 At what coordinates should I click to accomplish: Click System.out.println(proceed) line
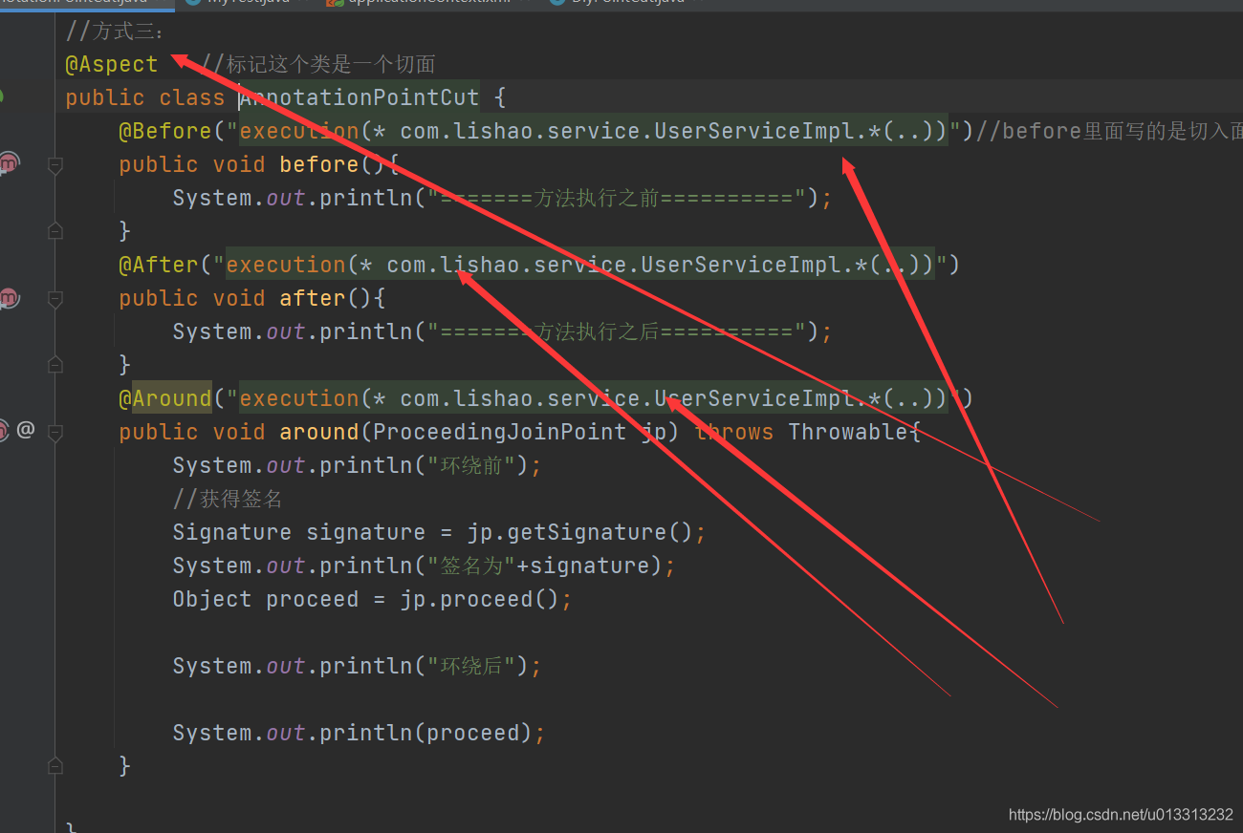[359, 733]
